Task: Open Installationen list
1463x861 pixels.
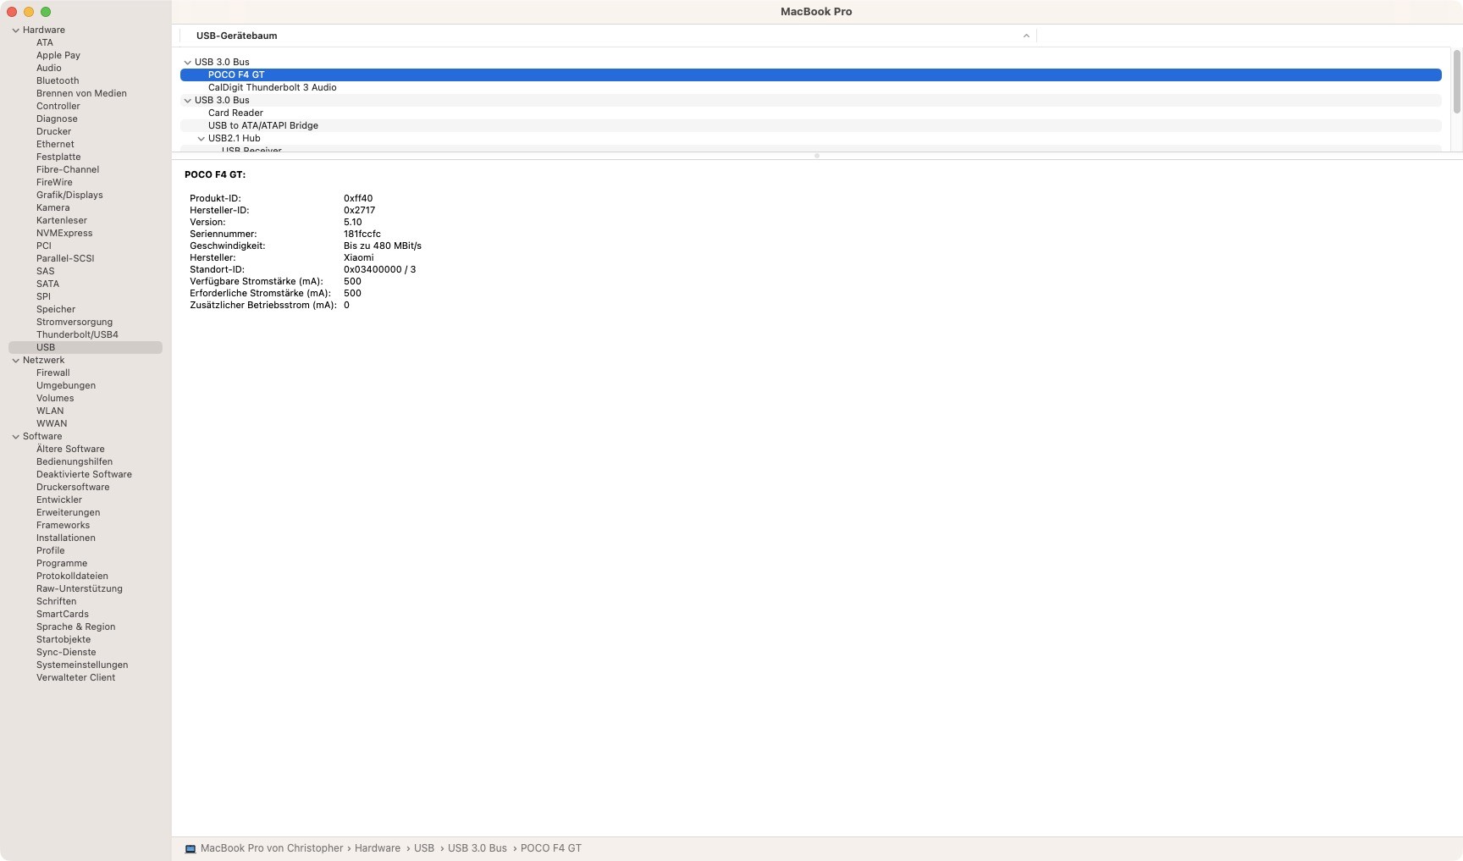Action: coord(66,538)
